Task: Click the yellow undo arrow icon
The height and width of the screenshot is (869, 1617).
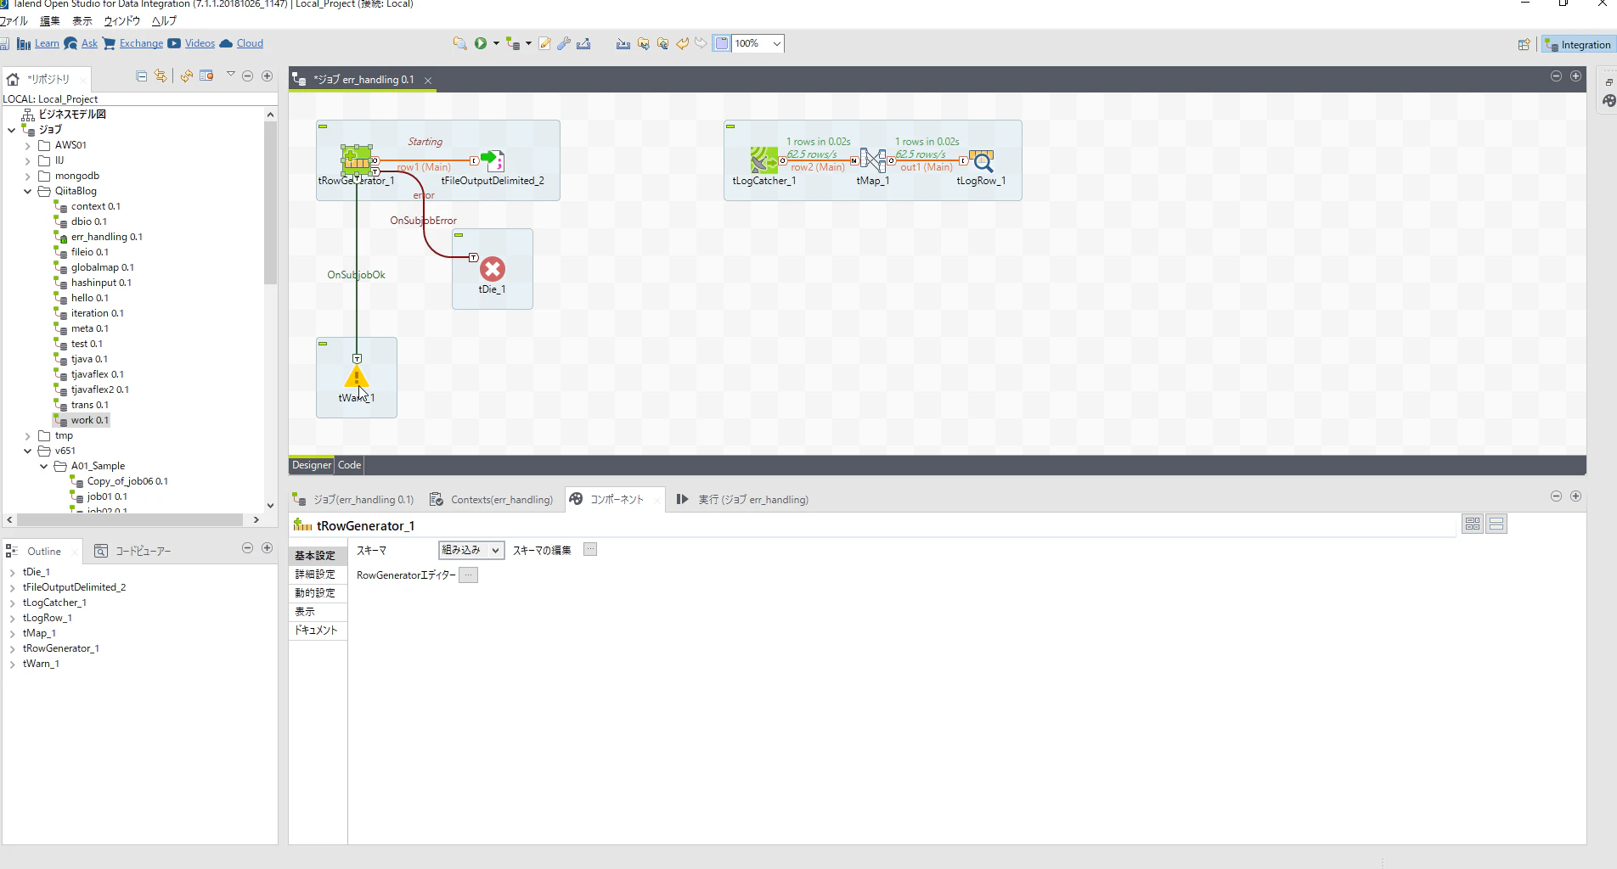Action: point(683,43)
